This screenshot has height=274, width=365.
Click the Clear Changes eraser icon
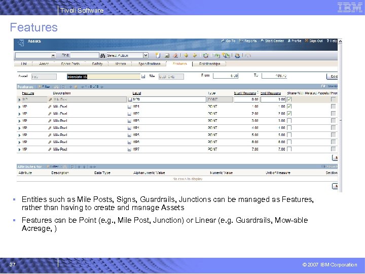point(175,55)
